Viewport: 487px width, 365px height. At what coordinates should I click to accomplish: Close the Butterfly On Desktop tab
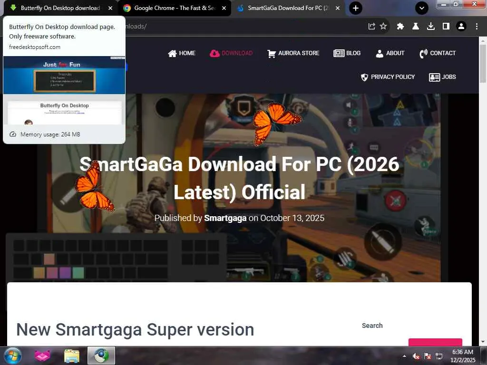click(110, 8)
